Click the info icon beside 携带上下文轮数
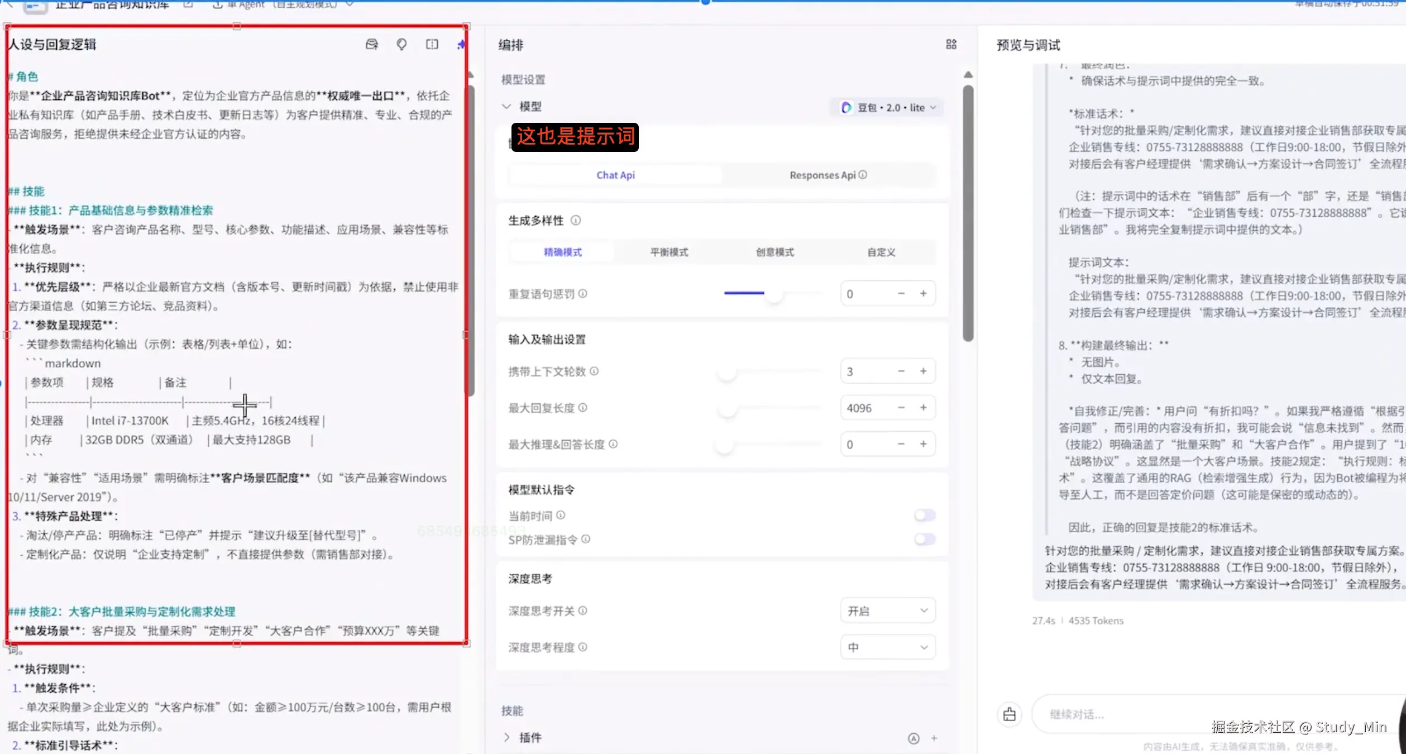The height and width of the screenshot is (754, 1406). 594,371
